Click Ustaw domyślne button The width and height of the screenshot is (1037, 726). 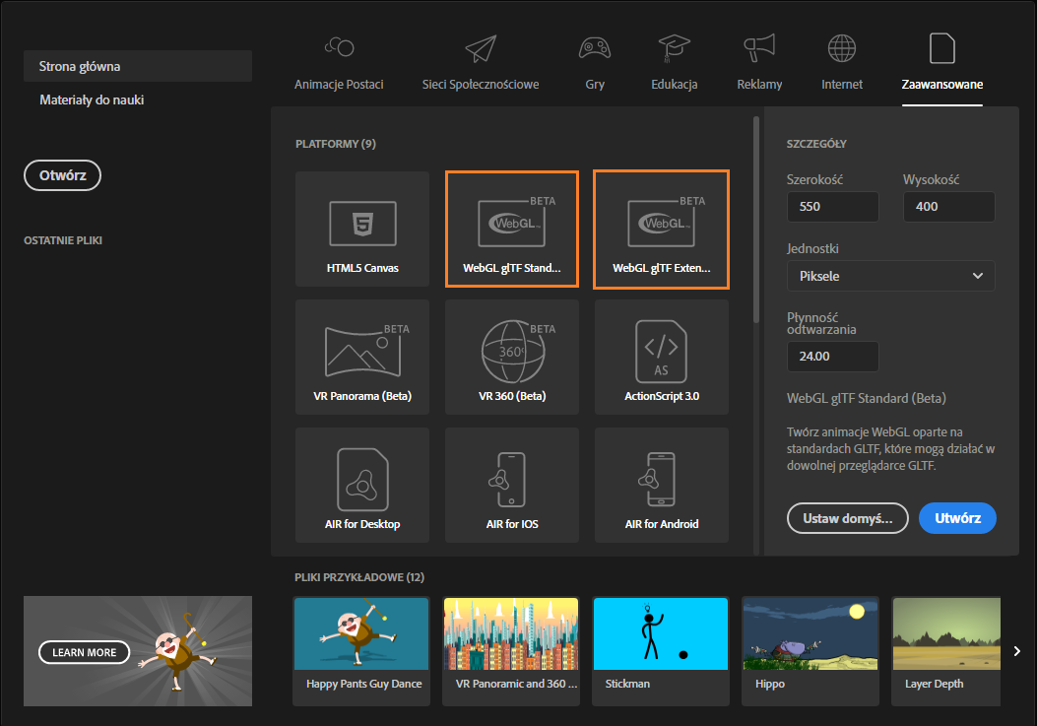click(x=847, y=518)
